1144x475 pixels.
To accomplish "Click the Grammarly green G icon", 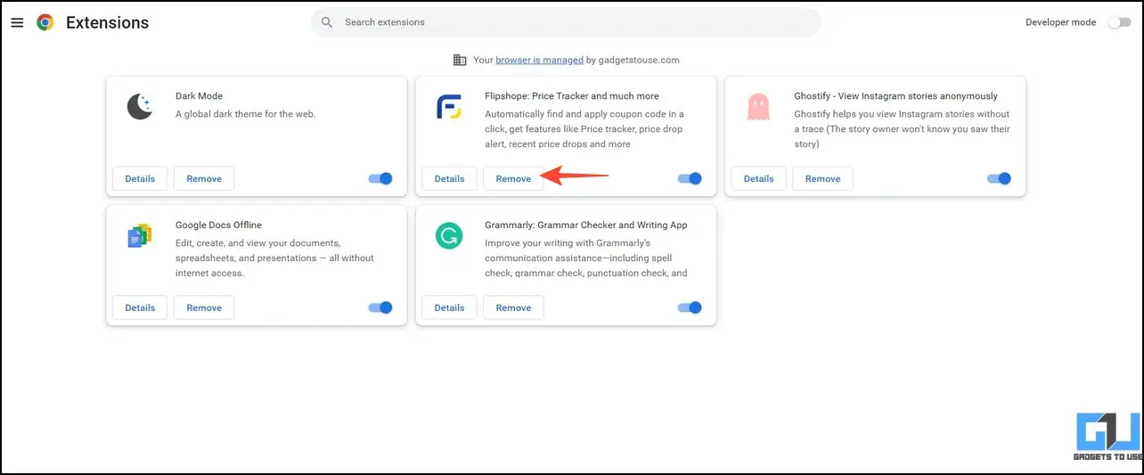I will pyautogui.click(x=449, y=236).
